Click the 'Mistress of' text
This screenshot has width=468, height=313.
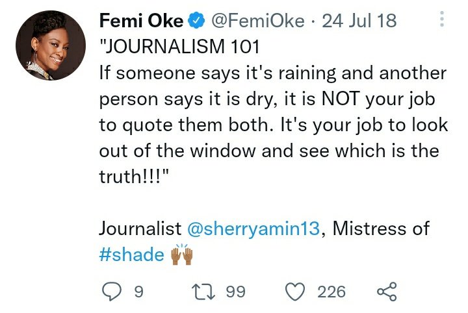[x=381, y=229]
